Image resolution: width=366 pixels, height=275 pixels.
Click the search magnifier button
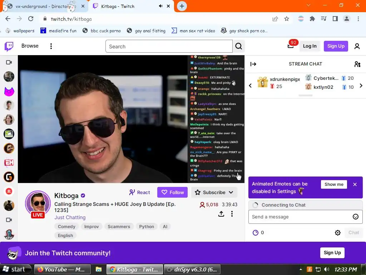[238, 46]
